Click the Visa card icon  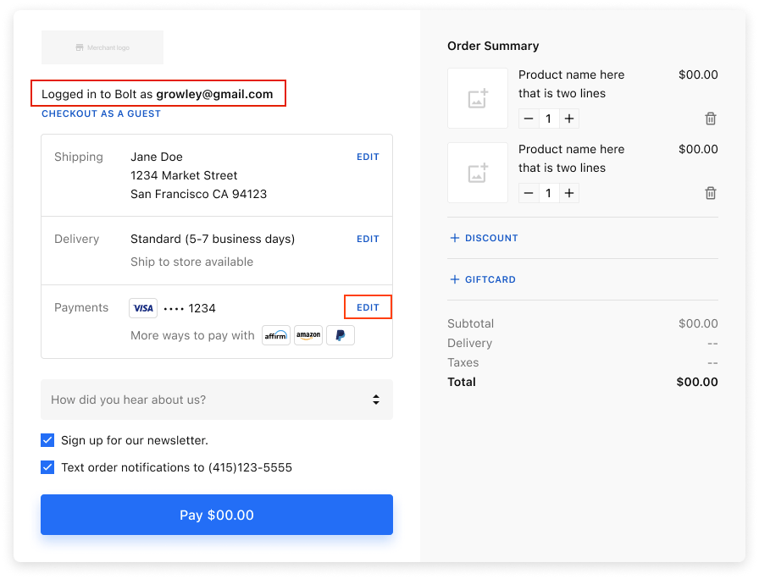click(142, 307)
